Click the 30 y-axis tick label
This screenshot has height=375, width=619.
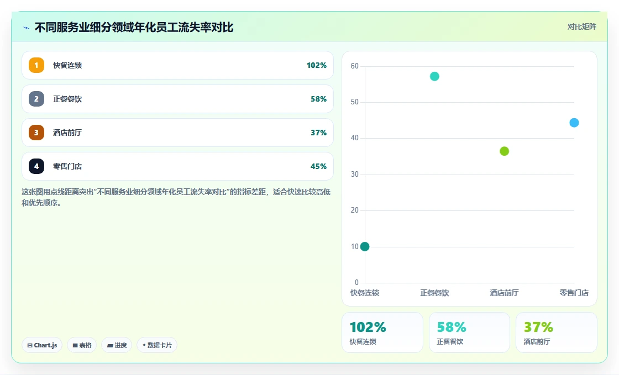click(x=354, y=175)
